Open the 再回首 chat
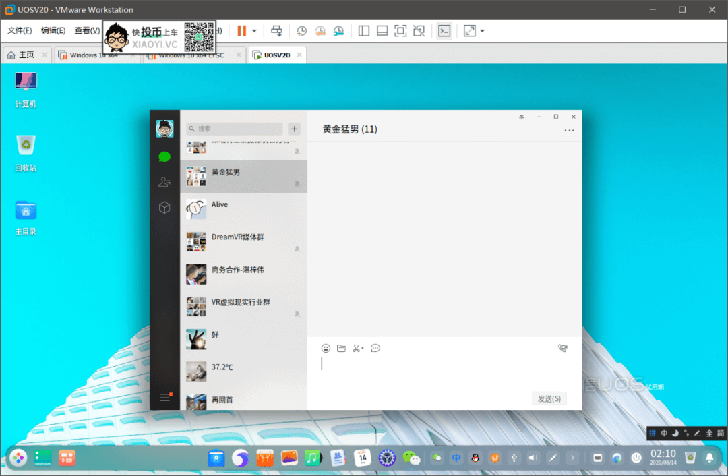 pos(244,399)
